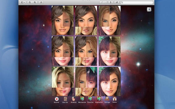Image resolution: width=175 pixels, height=109 pixels.
Task: Zoom out using the toolbar magnifier minus
Action: click(x=30, y=2)
